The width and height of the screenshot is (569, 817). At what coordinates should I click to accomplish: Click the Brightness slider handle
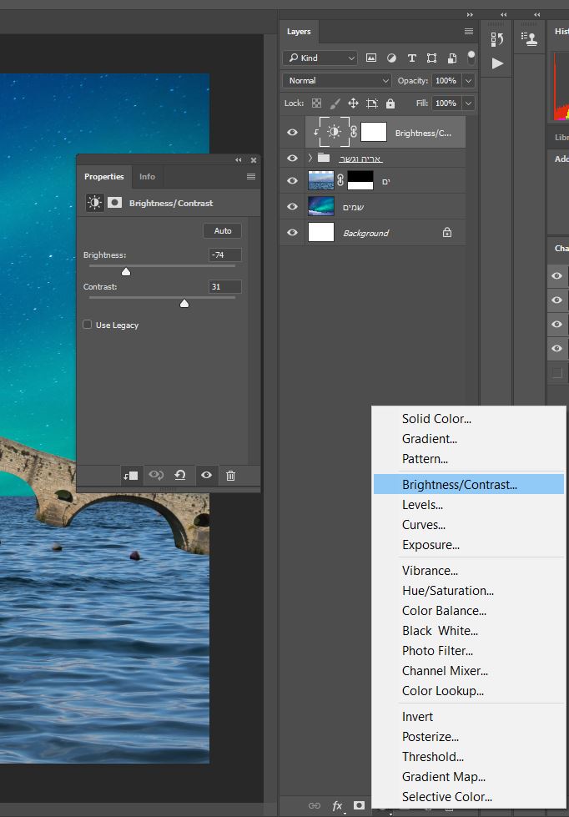pos(126,271)
